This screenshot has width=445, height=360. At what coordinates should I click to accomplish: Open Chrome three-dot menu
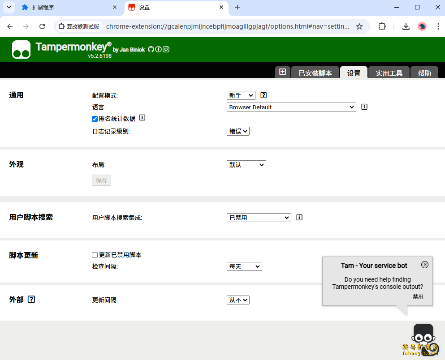(438, 26)
